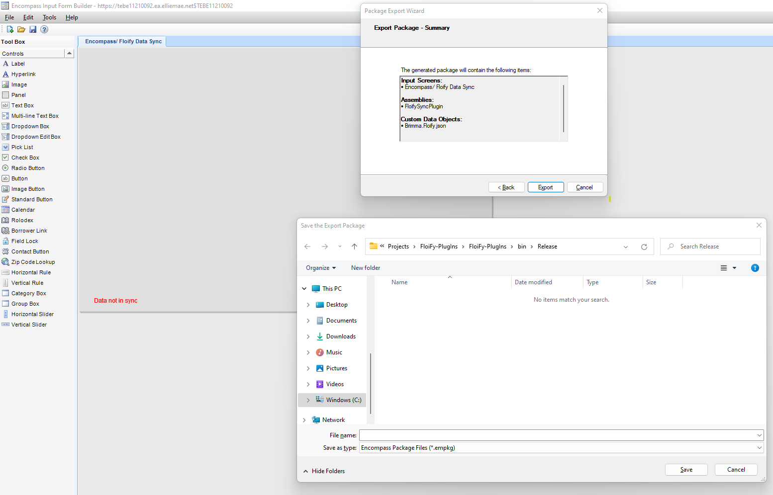Click the Save disk toolbar icon
Viewport: 773px width, 495px height.
(33, 29)
